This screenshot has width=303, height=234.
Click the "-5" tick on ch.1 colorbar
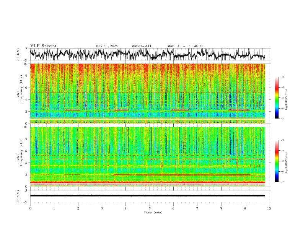tap(282, 98)
